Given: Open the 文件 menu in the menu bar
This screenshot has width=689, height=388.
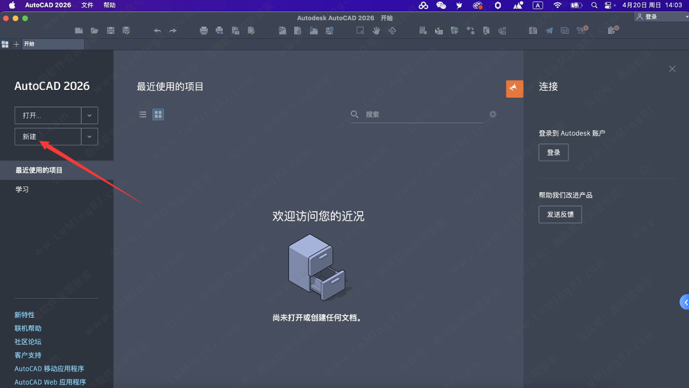Looking at the screenshot, I should coord(87,5).
